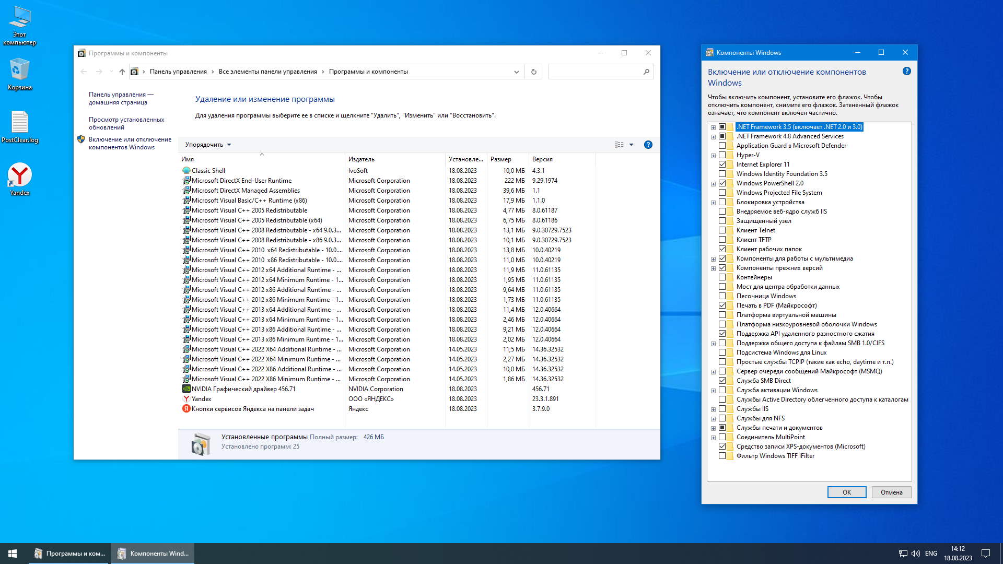Image resolution: width=1003 pixels, height=564 pixels.
Task: Check Песочница Windows checkbox
Action: (x=722, y=296)
